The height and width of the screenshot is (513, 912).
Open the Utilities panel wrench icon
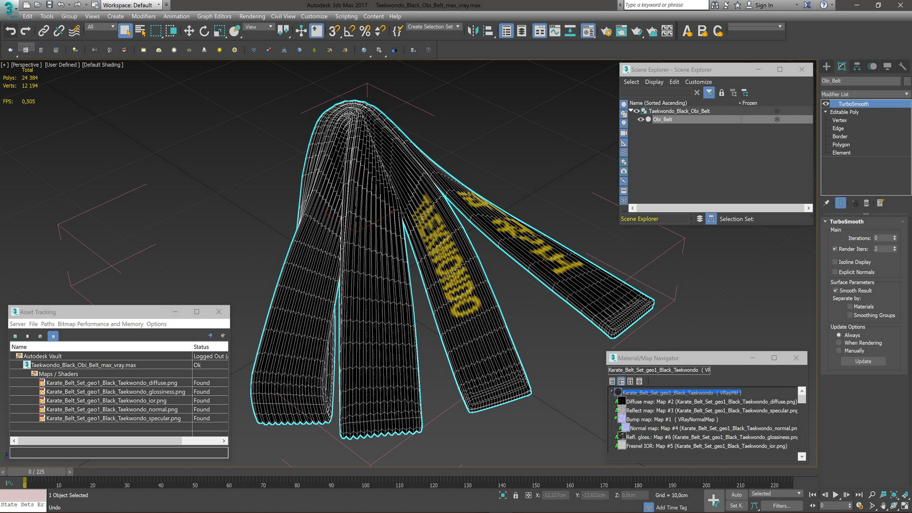[902, 66]
